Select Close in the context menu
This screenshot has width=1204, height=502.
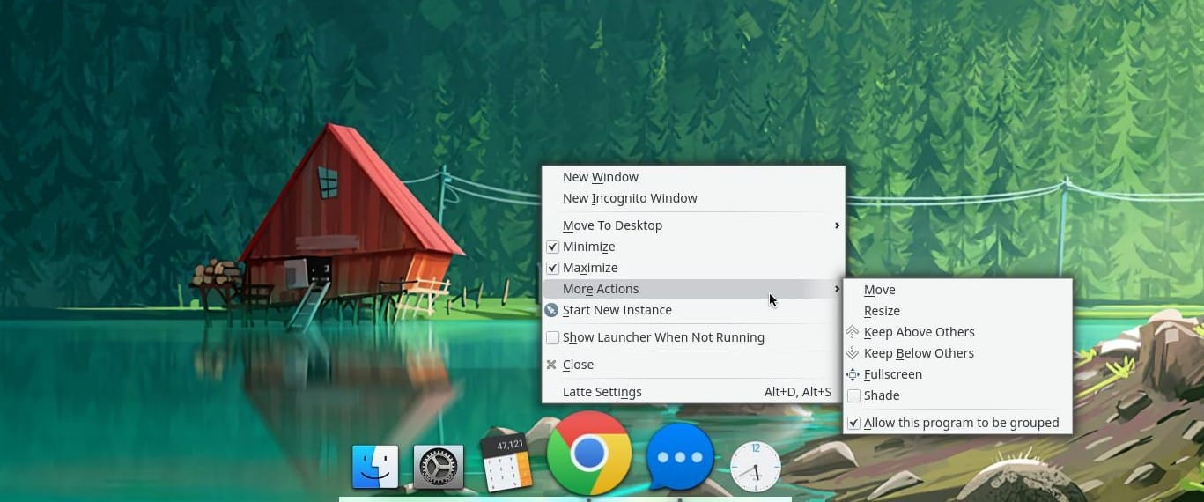(x=693, y=365)
